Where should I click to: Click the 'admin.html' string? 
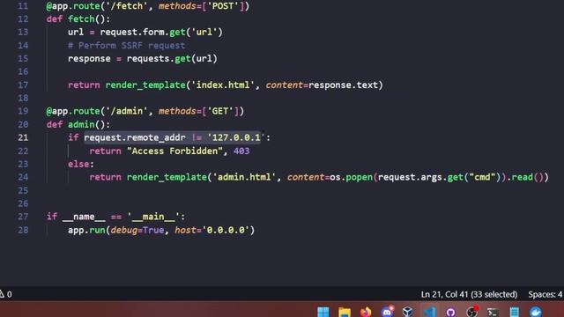click(244, 177)
